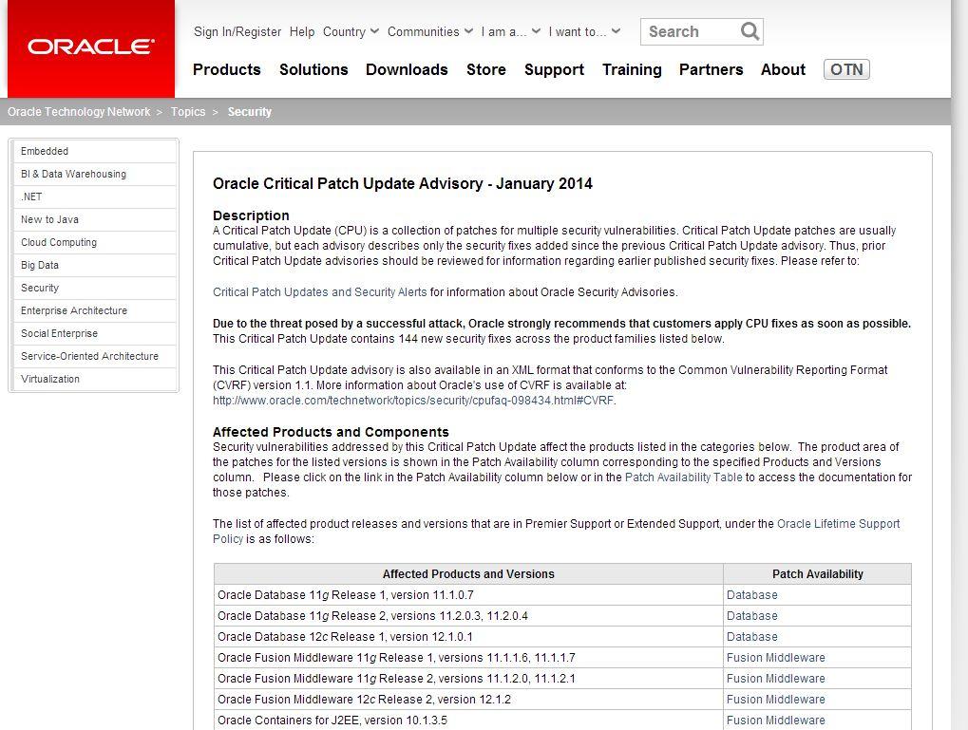Click the Patch Availability column header
This screenshot has height=730, width=968.
pyautogui.click(x=817, y=574)
